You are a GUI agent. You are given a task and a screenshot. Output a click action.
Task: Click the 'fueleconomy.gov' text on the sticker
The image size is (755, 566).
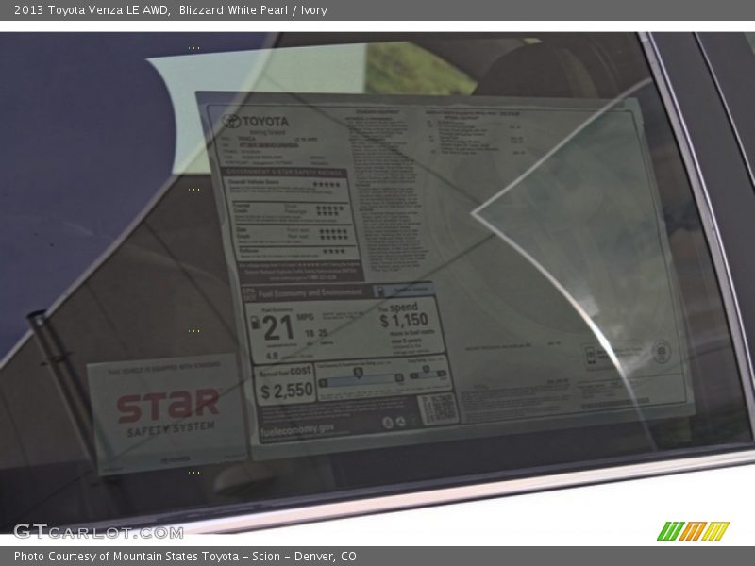[x=297, y=430]
